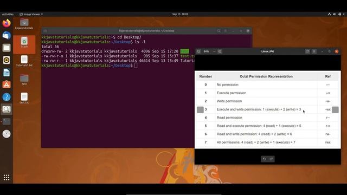The height and width of the screenshot is (195, 347).
Task: Launch Rhythmbox from the dock
Action: point(7,60)
